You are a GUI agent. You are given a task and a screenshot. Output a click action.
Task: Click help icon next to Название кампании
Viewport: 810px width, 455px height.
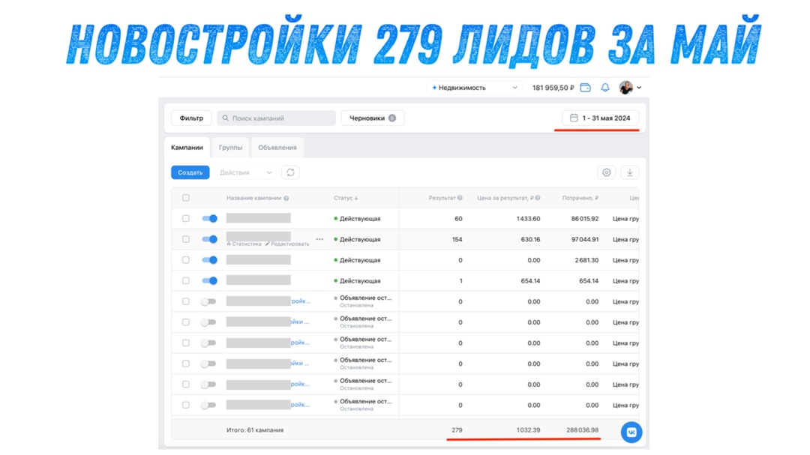[x=286, y=199]
